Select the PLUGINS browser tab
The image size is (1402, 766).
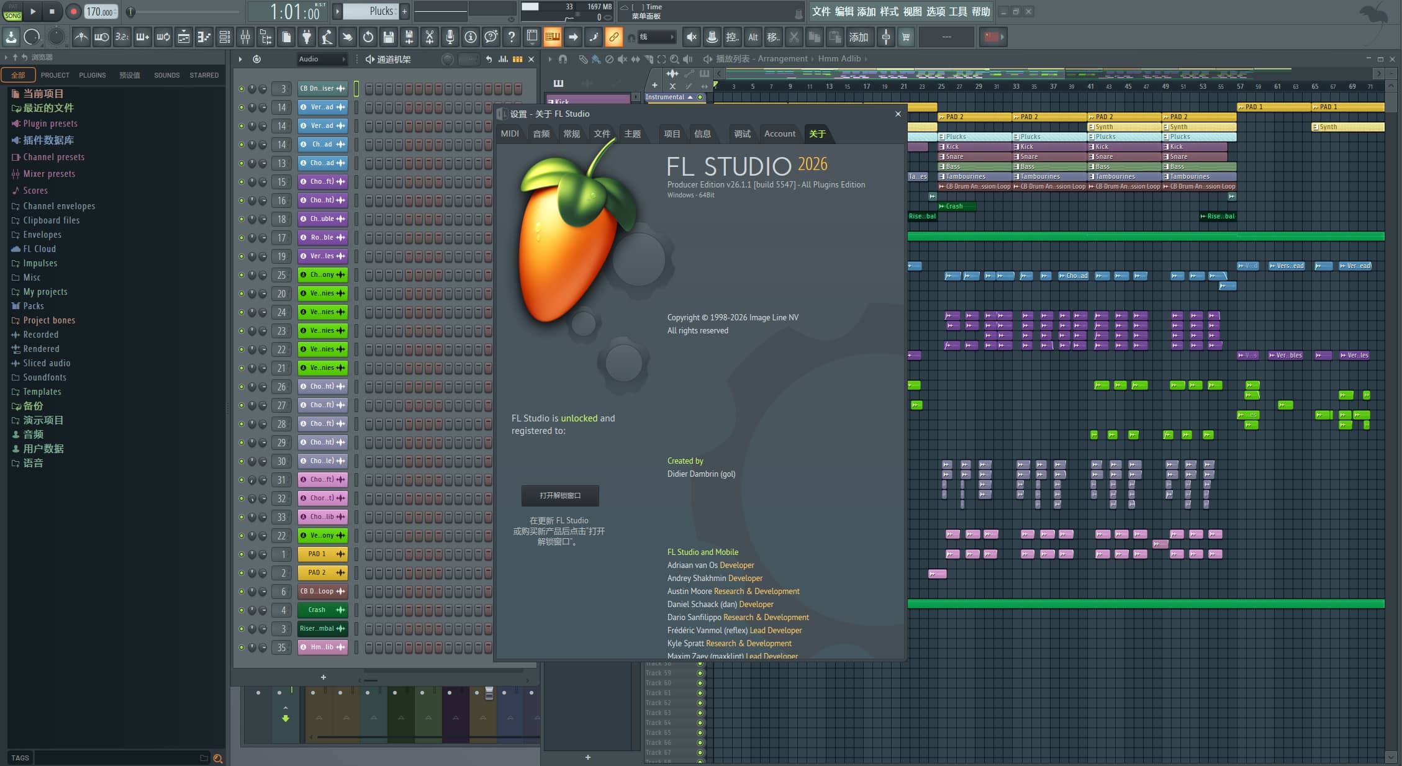tap(93, 75)
